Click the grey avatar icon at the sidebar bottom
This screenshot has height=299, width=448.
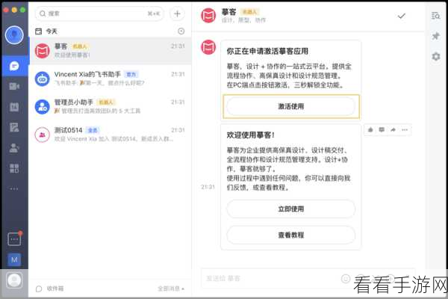click(14, 280)
